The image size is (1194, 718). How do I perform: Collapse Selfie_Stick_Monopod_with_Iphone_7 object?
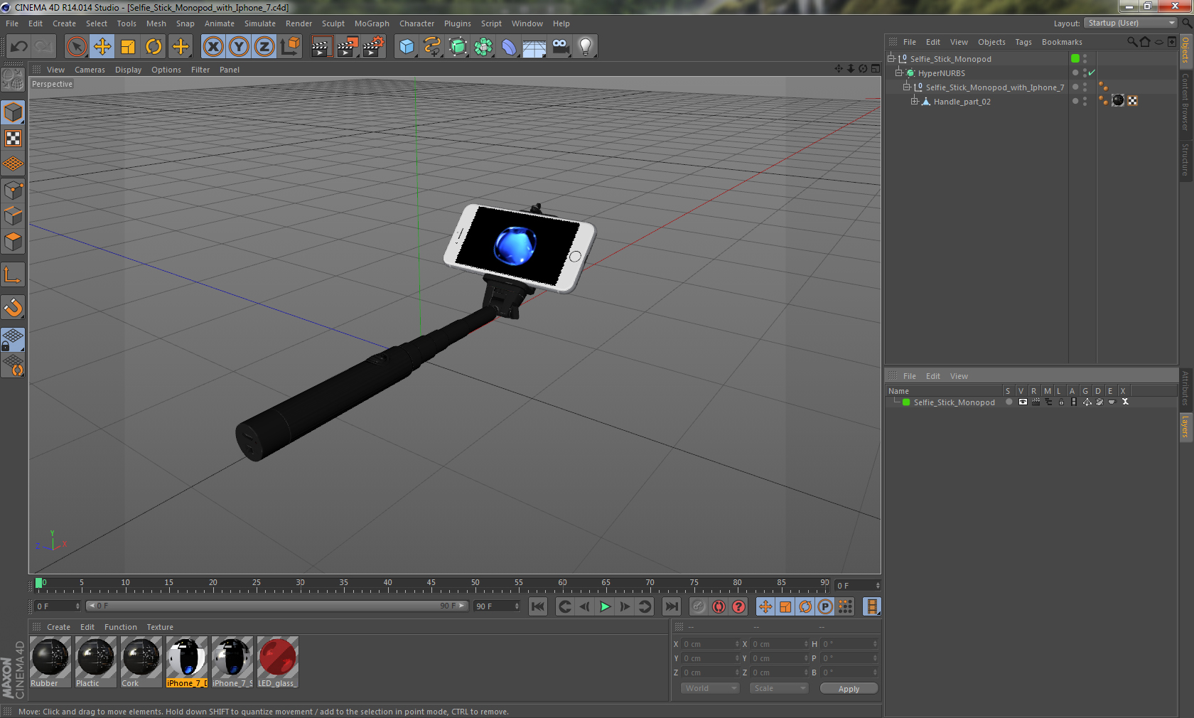pyautogui.click(x=907, y=87)
